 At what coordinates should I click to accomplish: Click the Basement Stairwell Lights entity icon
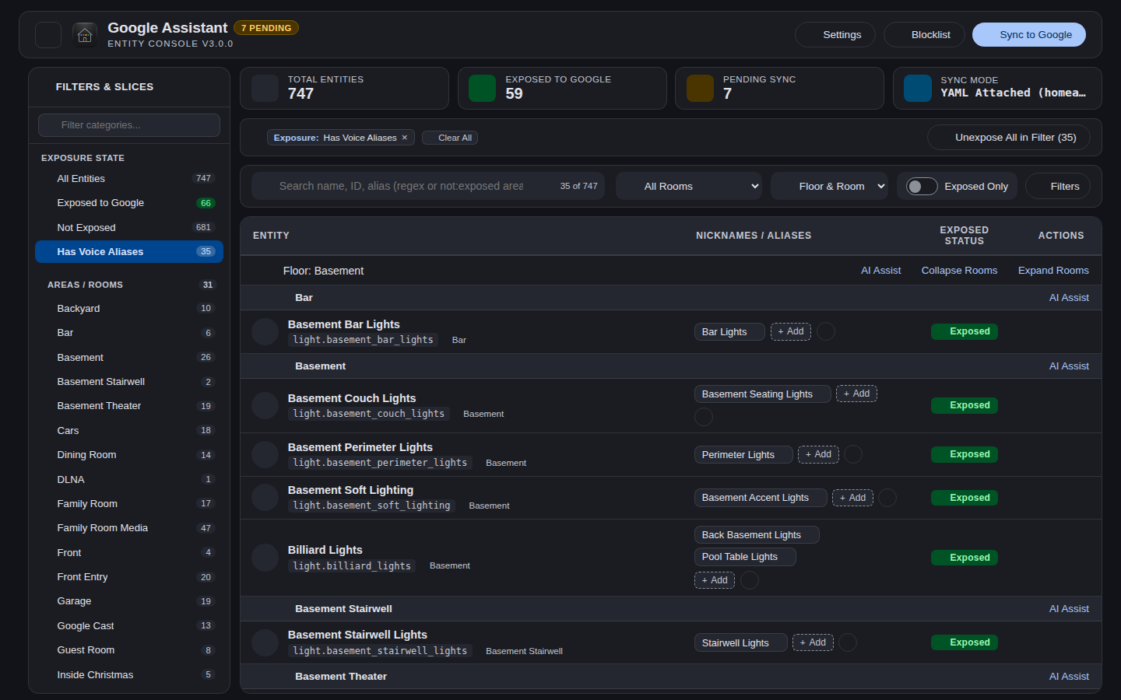265,642
